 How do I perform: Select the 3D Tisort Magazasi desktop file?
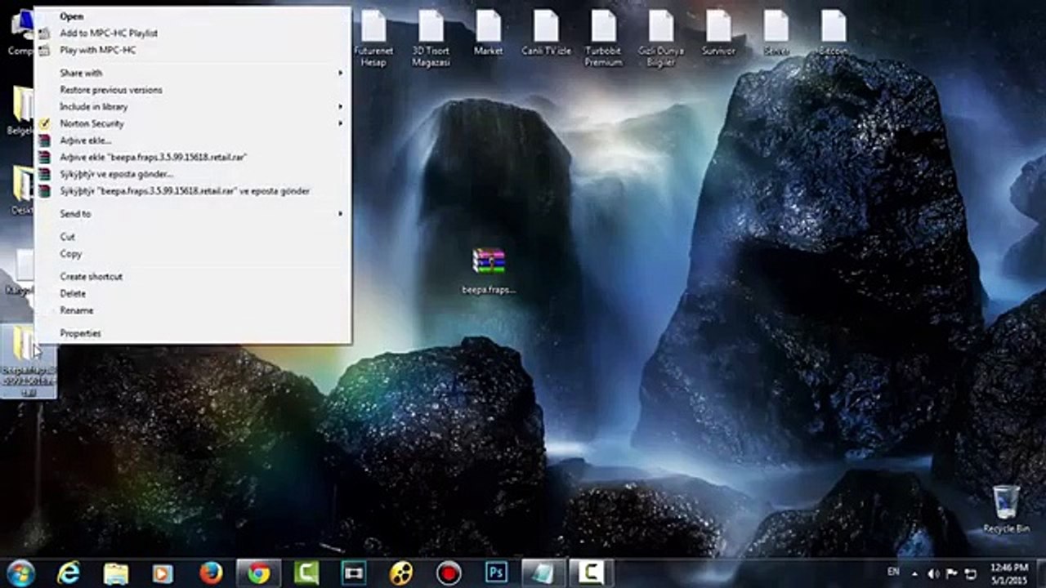431,38
